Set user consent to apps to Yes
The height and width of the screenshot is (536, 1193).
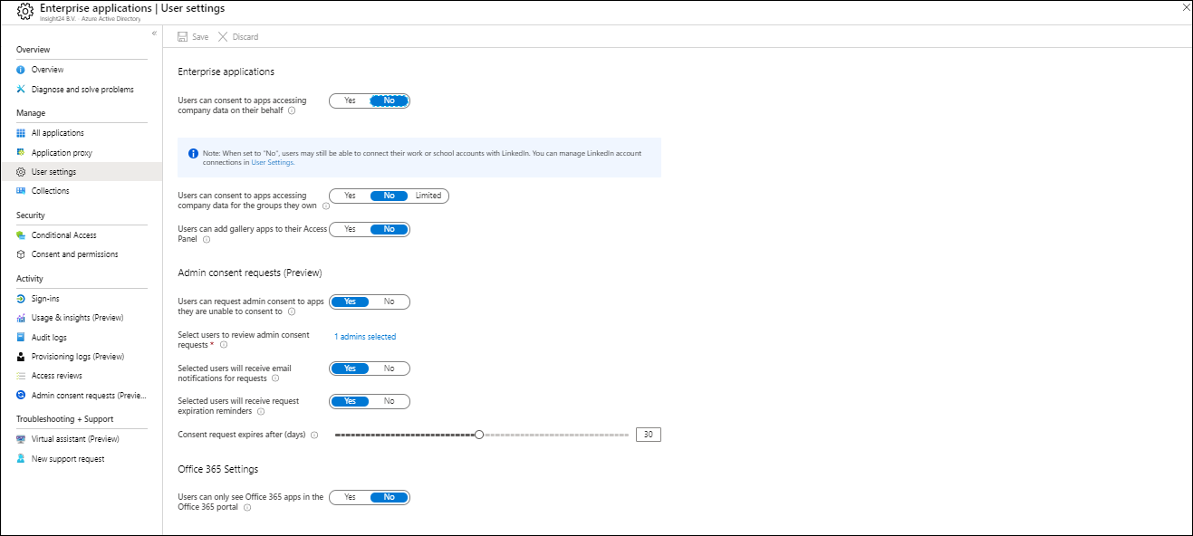(x=350, y=100)
